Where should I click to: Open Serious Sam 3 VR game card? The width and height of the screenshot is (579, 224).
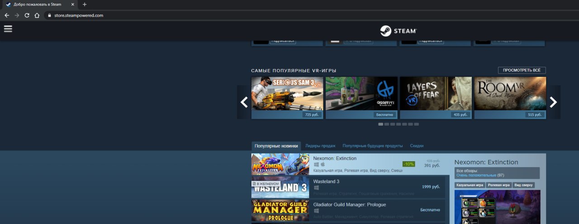click(287, 98)
